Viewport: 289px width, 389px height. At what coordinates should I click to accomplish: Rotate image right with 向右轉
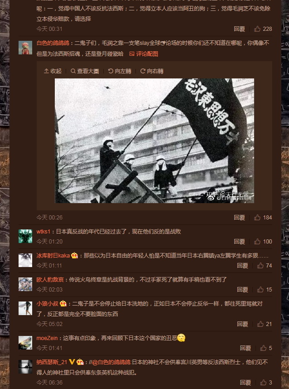tap(152, 71)
